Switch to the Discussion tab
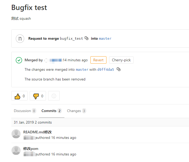The height and width of the screenshot is (162, 189). [25, 111]
